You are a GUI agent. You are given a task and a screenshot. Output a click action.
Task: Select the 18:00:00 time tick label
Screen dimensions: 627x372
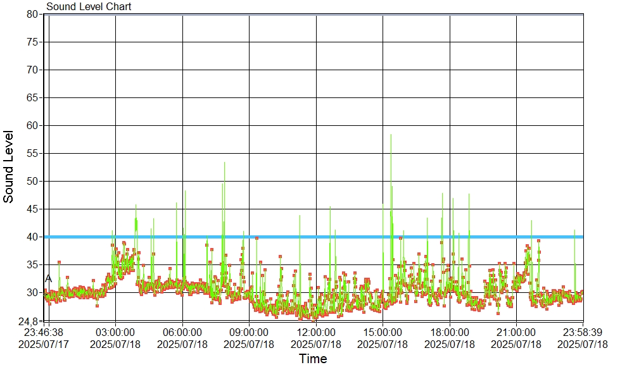450,332
